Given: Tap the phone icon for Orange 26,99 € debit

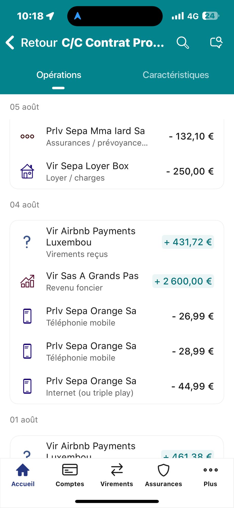Looking at the screenshot, I should (27, 316).
